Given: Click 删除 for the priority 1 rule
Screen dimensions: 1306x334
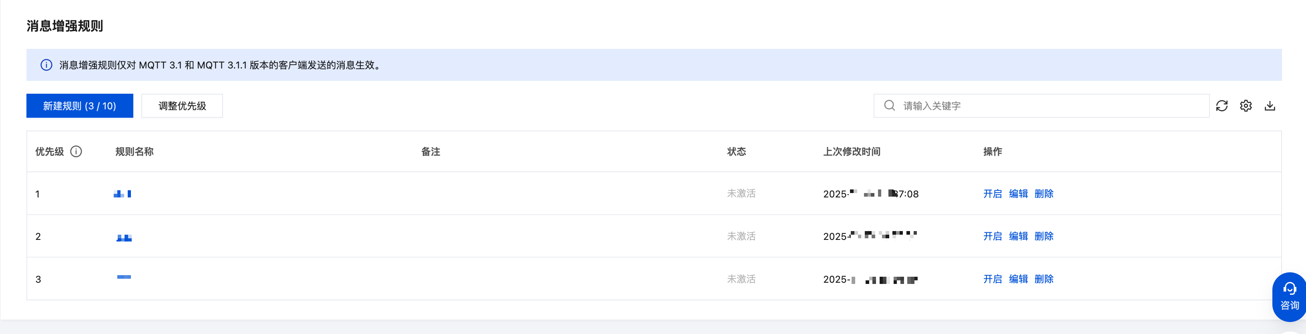Looking at the screenshot, I should 1044,193.
